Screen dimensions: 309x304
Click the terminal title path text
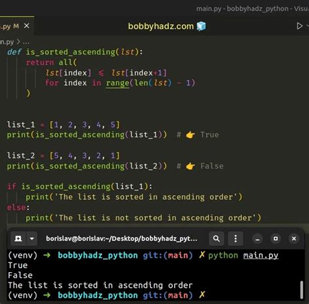pyautogui.click(x=122, y=239)
